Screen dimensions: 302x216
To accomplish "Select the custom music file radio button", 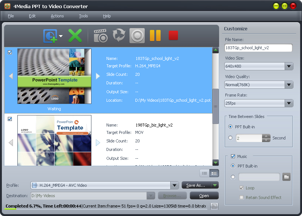I will pyautogui.click(x=233, y=177).
